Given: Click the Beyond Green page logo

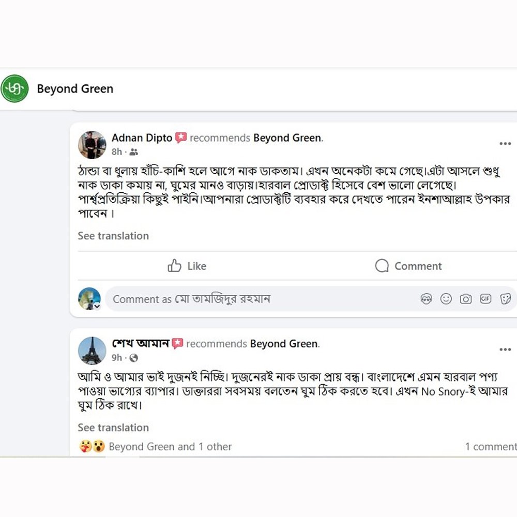Looking at the screenshot, I should [14, 88].
